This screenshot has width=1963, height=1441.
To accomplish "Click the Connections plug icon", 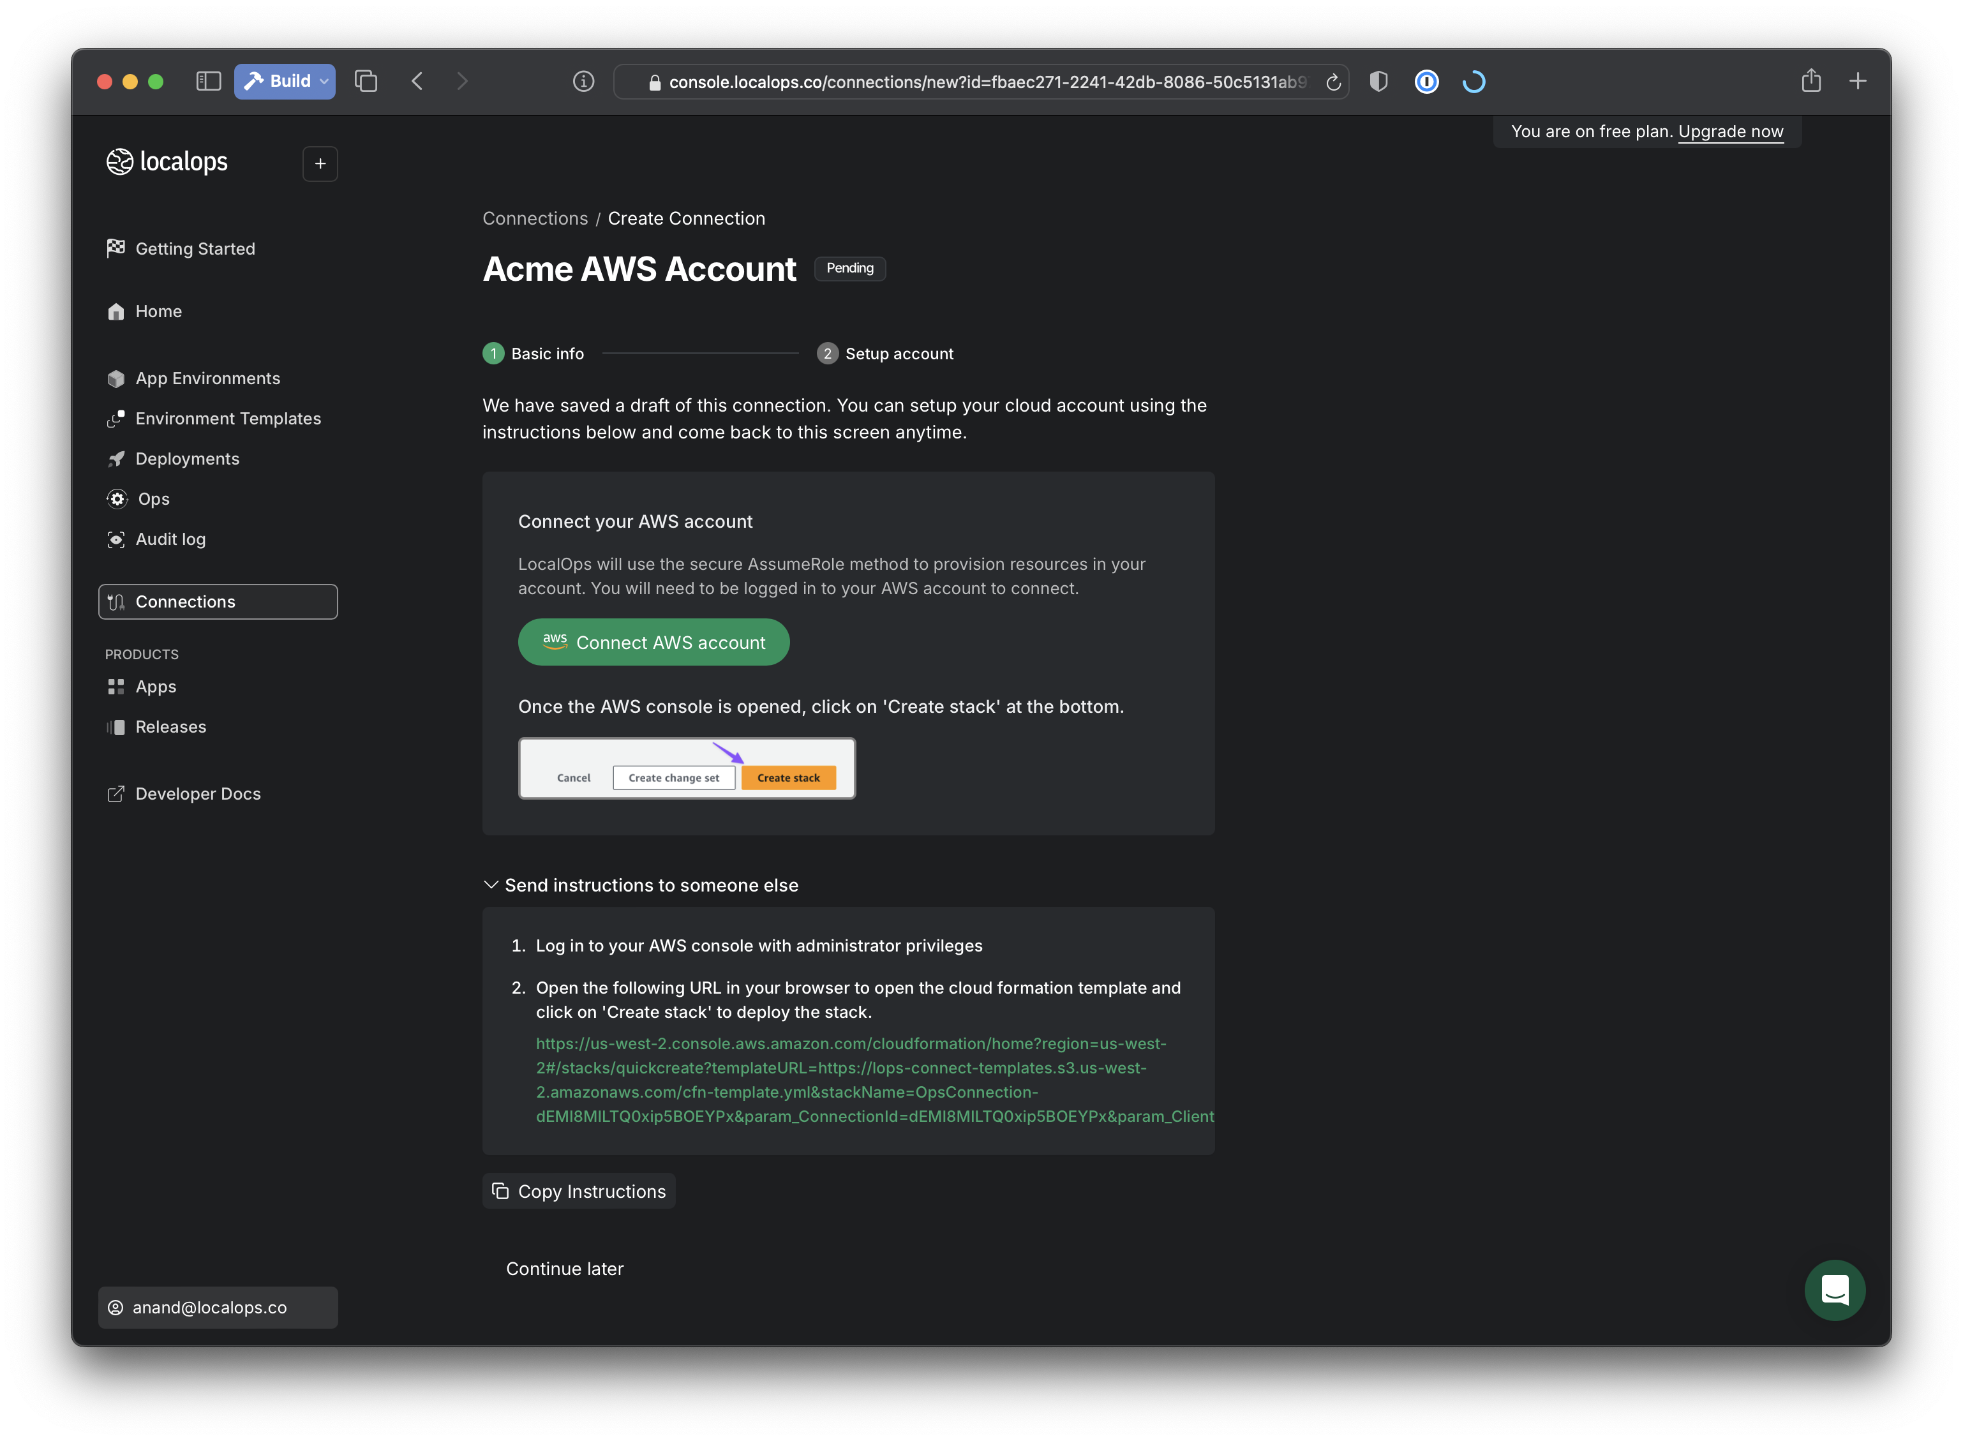I will (x=116, y=602).
